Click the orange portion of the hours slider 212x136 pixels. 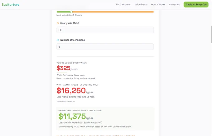click(113, 12)
